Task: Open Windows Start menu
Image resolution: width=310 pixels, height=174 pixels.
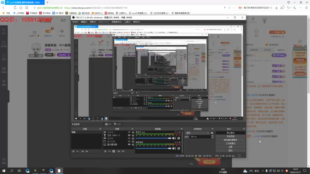Action: pyautogui.click(x=4, y=171)
